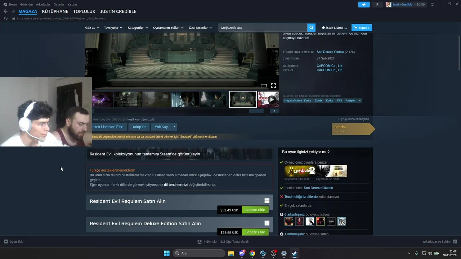Open File Explorer from taskbar

pos(231,253)
